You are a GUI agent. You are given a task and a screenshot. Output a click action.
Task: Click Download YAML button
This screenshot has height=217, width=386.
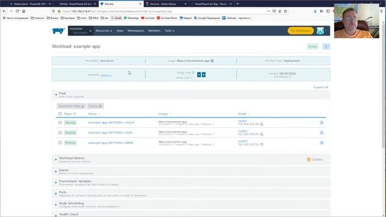click(71, 106)
